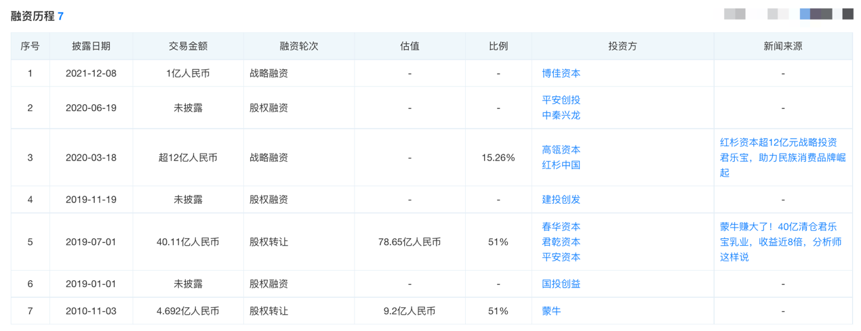Viewport: 861px width, 331px height.
Task: Open investor link 红杉中国
Action: (x=561, y=164)
